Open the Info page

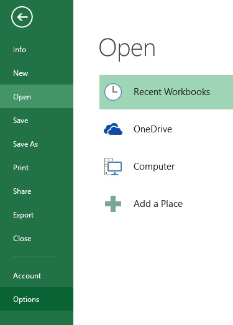click(x=37, y=50)
